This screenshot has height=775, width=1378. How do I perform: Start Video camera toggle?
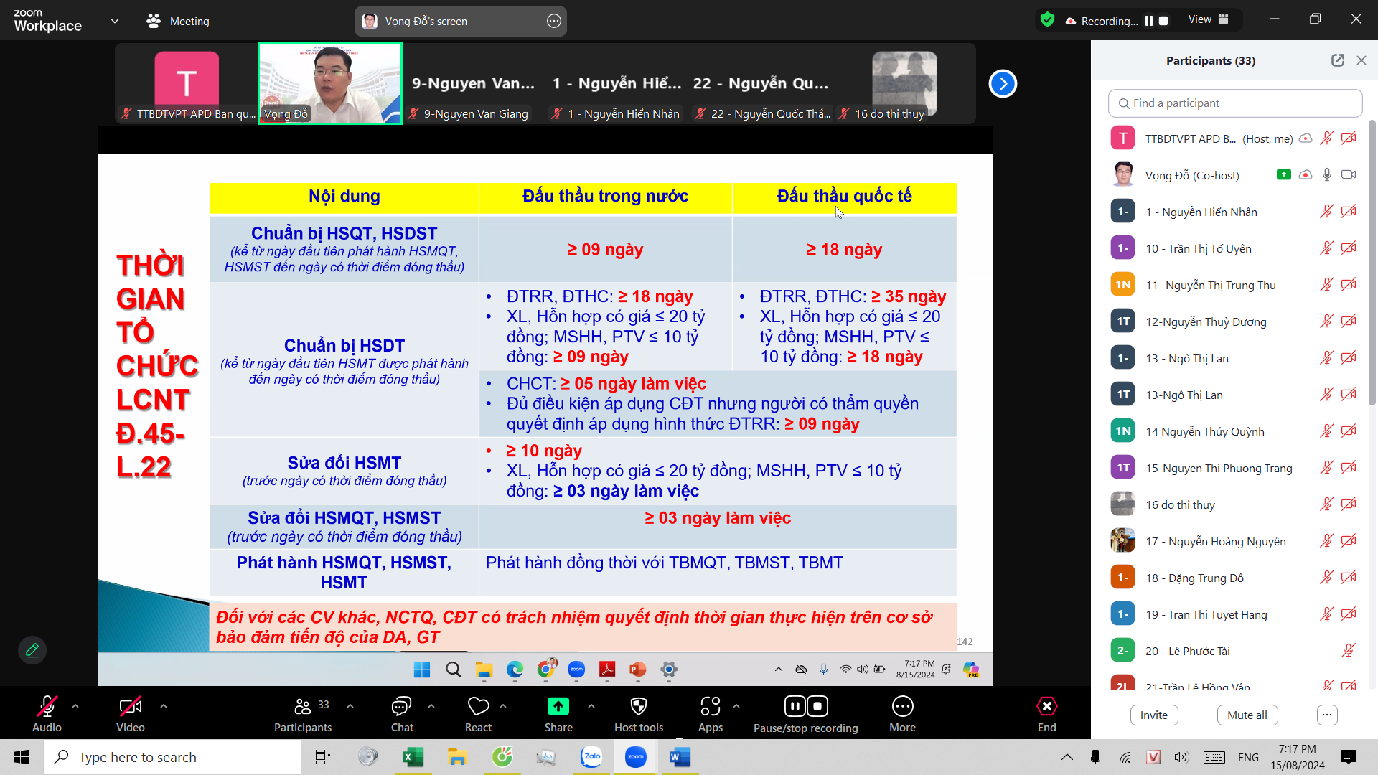click(130, 707)
